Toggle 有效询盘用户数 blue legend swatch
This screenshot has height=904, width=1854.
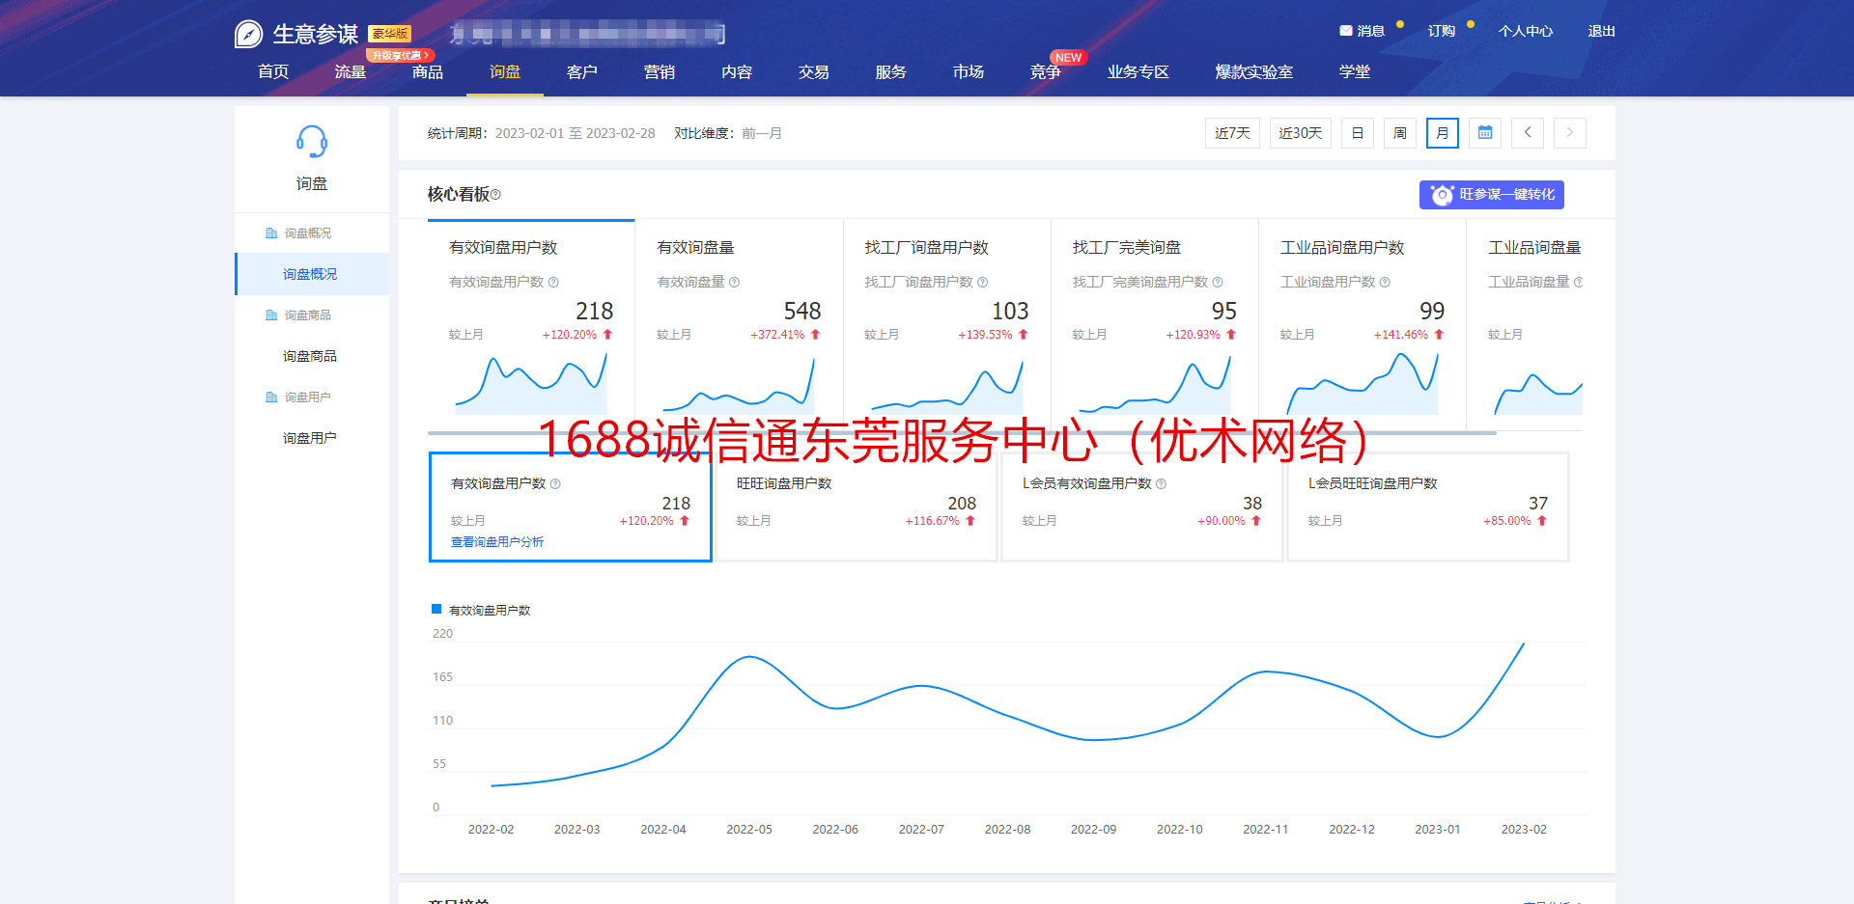click(436, 610)
